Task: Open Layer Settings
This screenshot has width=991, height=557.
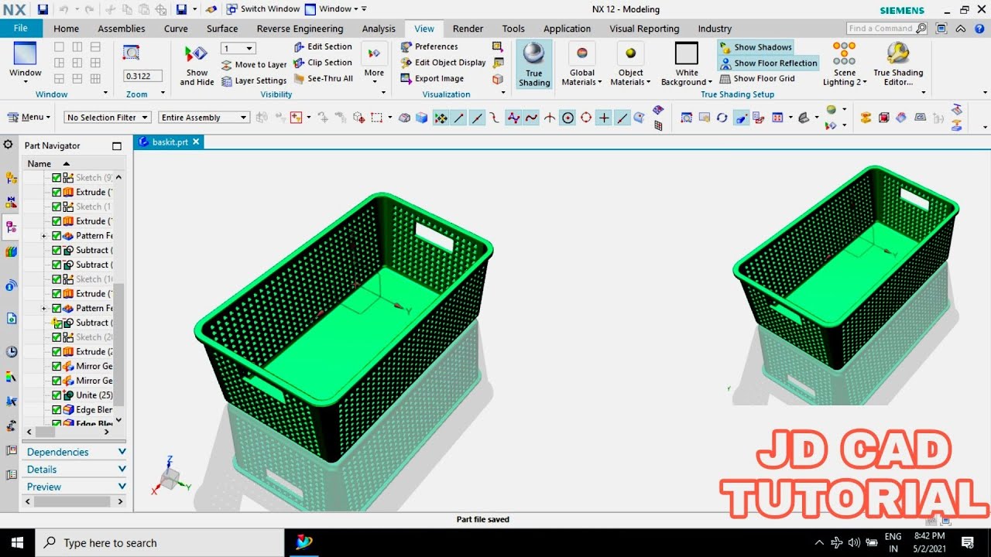Action: point(254,80)
